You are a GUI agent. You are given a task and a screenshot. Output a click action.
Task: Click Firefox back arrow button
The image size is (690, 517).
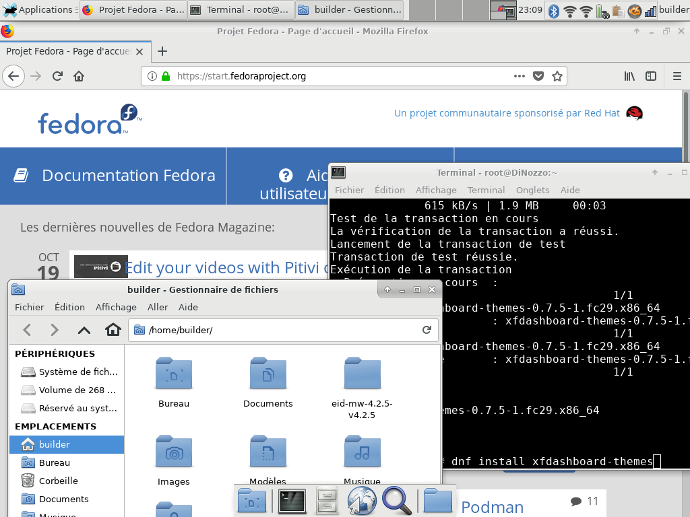(13, 76)
